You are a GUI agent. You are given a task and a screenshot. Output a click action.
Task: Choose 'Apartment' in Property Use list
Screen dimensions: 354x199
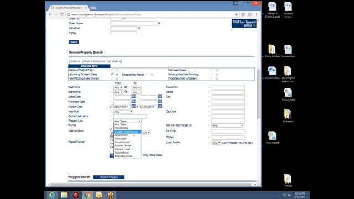click(127, 135)
